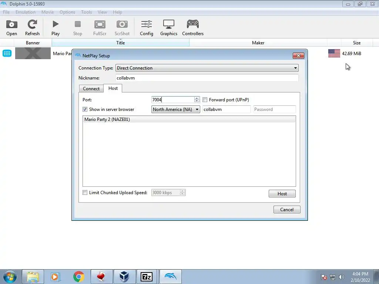Open VirtualBox from the taskbar
Image resolution: width=379 pixels, height=284 pixels.
(124, 277)
